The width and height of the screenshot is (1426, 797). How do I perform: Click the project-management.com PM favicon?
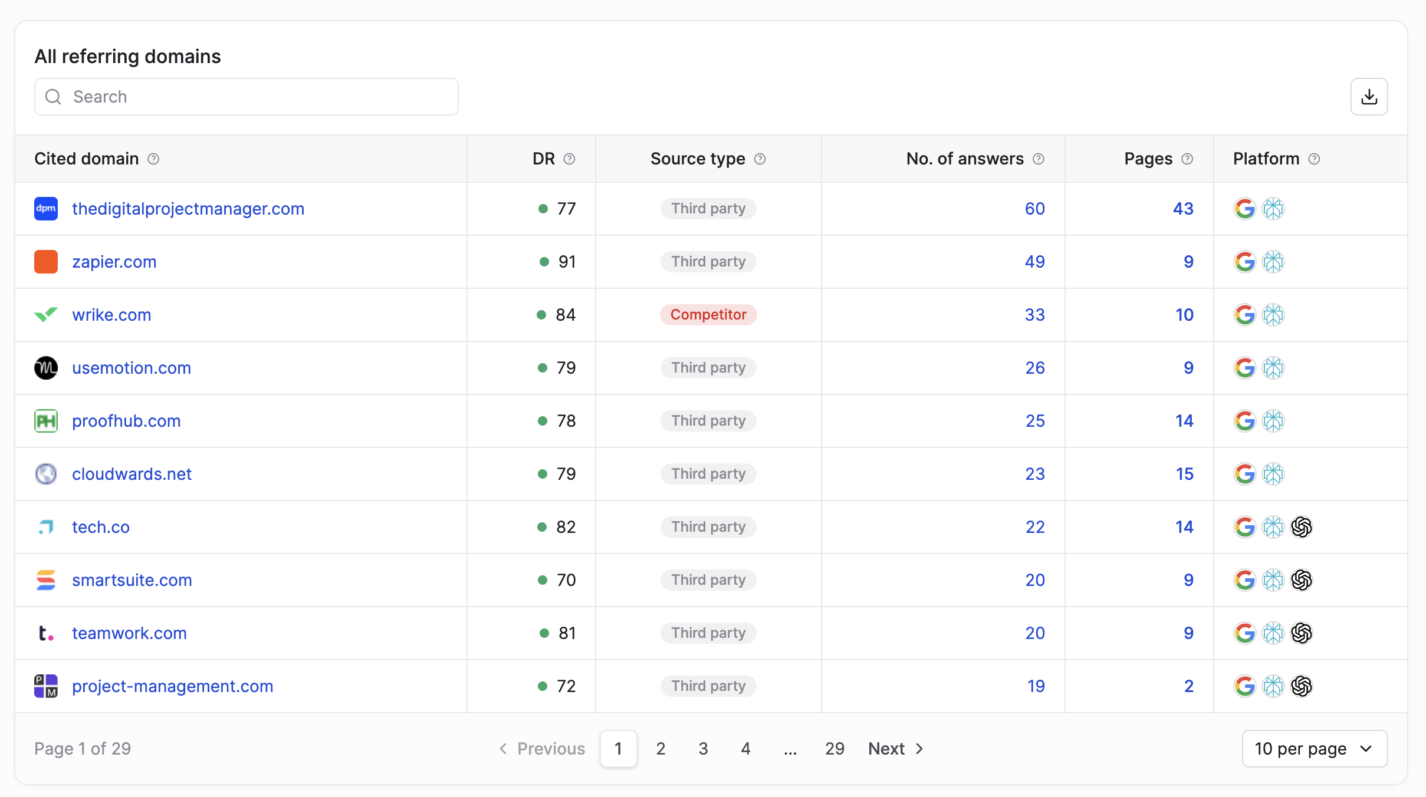point(46,686)
